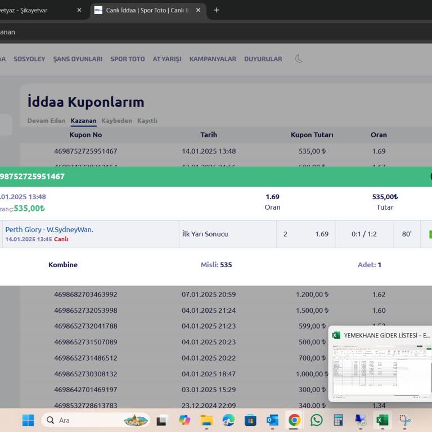432x432 pixels.
Task: Switch to the Kaybeden coupons tab
Action: 117,121
